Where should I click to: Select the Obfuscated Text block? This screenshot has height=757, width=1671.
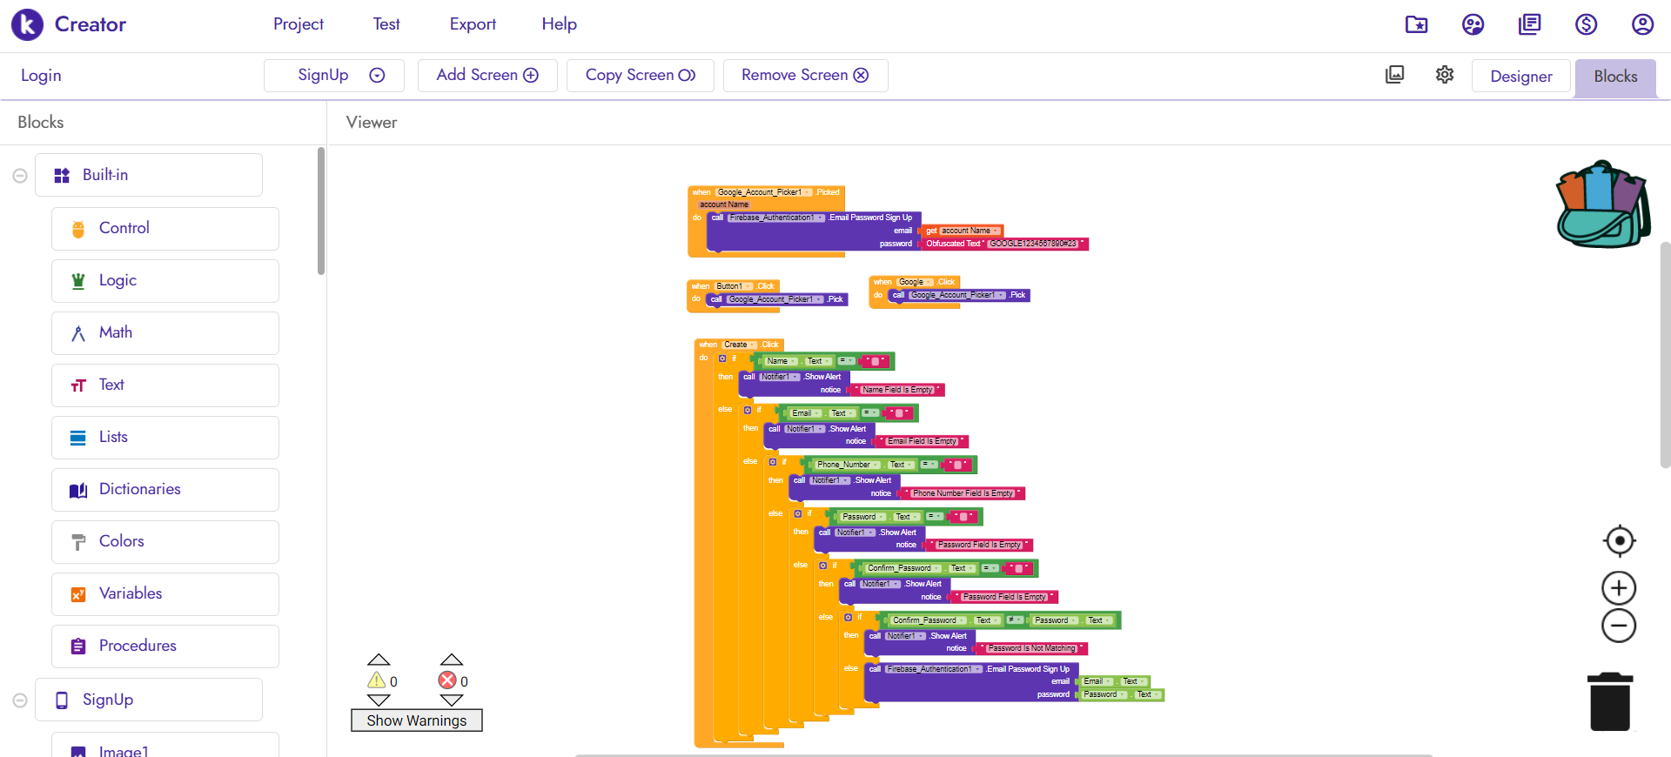pos(1004,244)
